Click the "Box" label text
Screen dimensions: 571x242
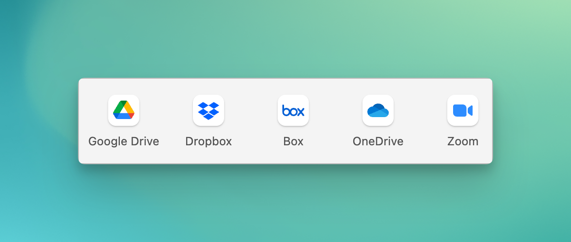(x=293, y=141)
